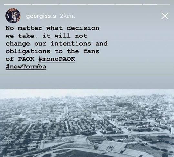Tap the "change our intentions and" line

(57, 44)
